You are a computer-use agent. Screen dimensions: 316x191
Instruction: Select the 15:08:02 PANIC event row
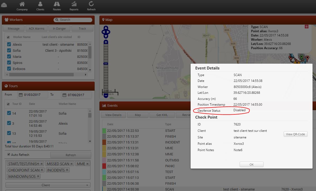[147, 166]
